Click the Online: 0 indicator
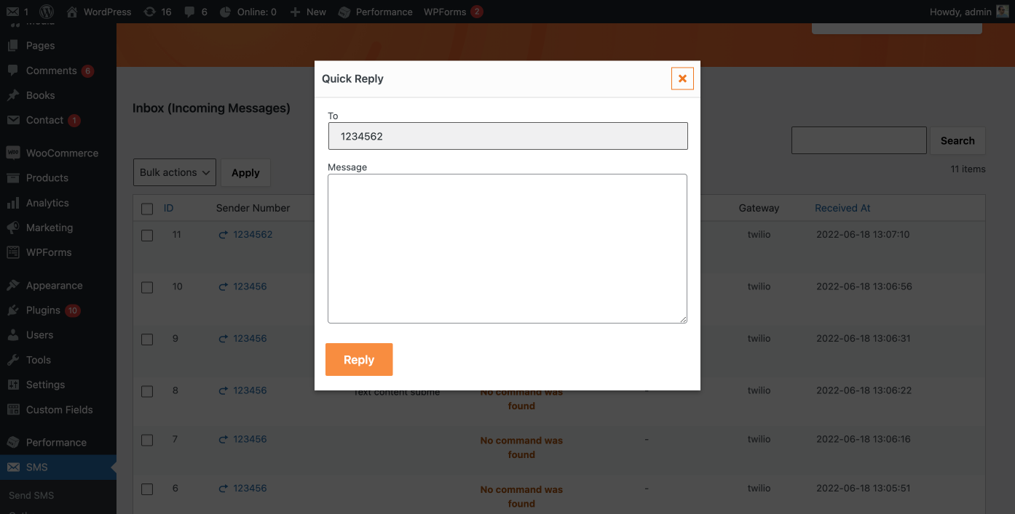Image resolution: width=1015 pixels, height=514 pixels. [x=248, y=12]
